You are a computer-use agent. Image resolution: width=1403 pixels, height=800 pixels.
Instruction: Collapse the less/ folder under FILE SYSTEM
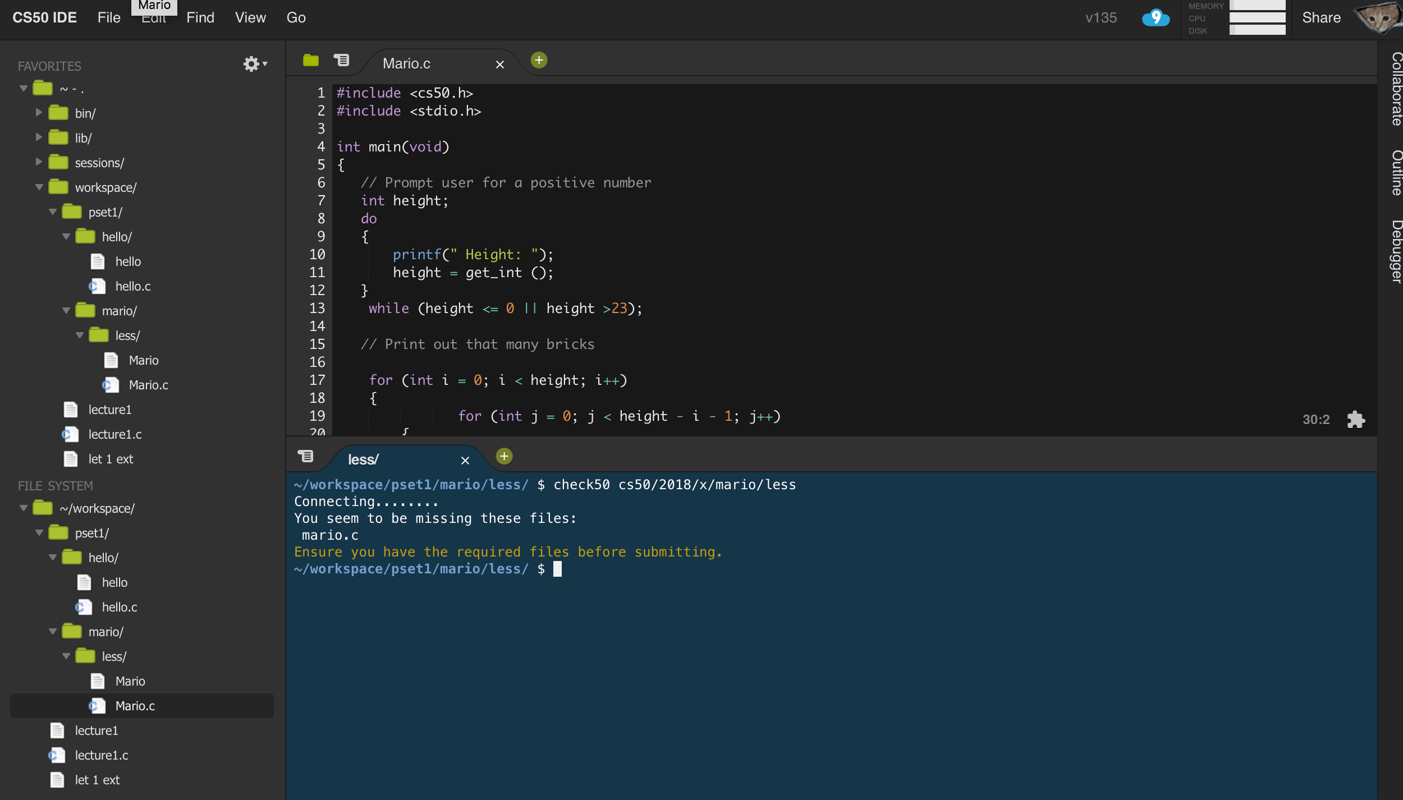[x=66, y=655]
